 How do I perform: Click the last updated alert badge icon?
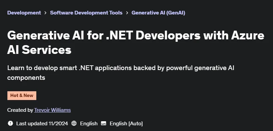(x=10, y=124)
